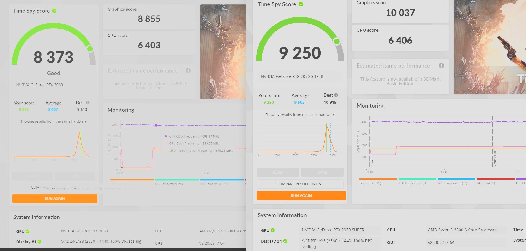Click 'NVIDIA GeForce RTX 2070 SUPER' under the score gauge
This screenshot has height=251, width=526.
point(292,76)
